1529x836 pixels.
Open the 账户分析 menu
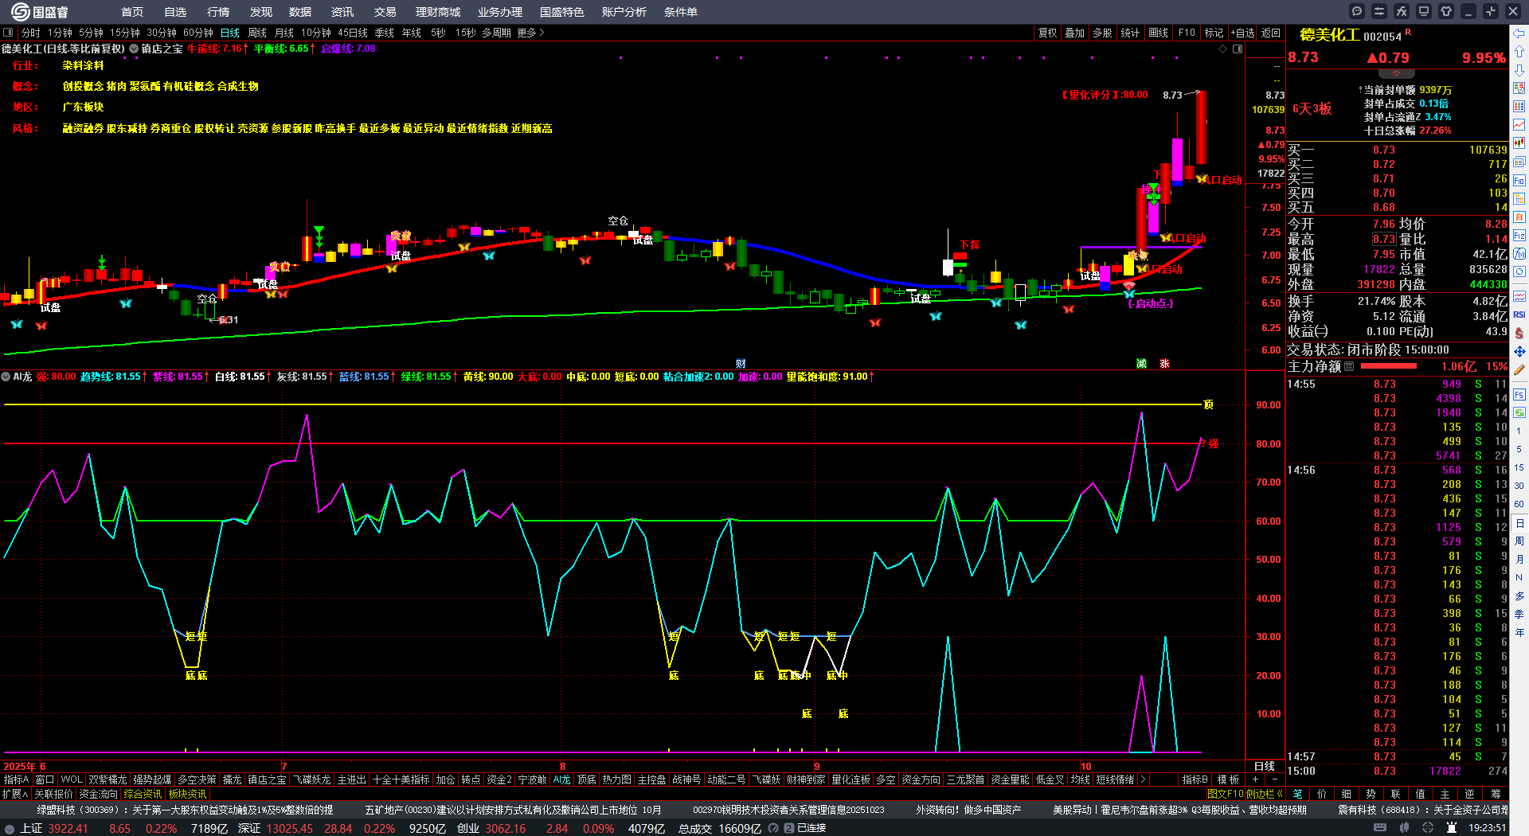click(x=624, y=12)
